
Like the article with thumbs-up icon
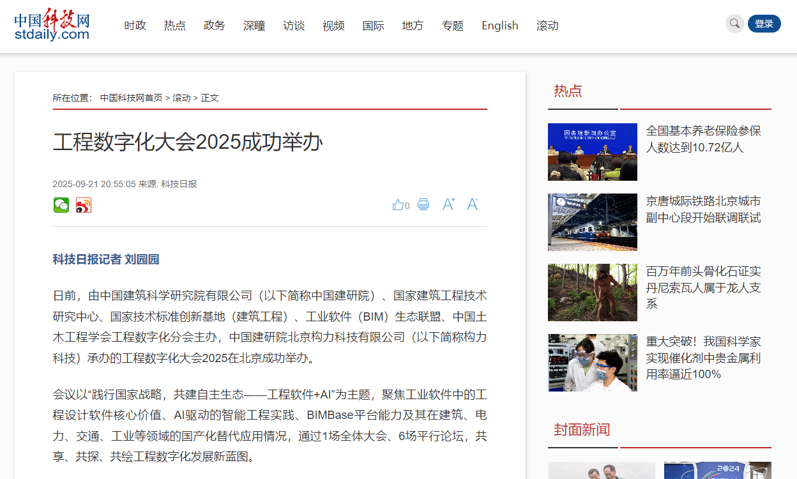coord(398,205)
